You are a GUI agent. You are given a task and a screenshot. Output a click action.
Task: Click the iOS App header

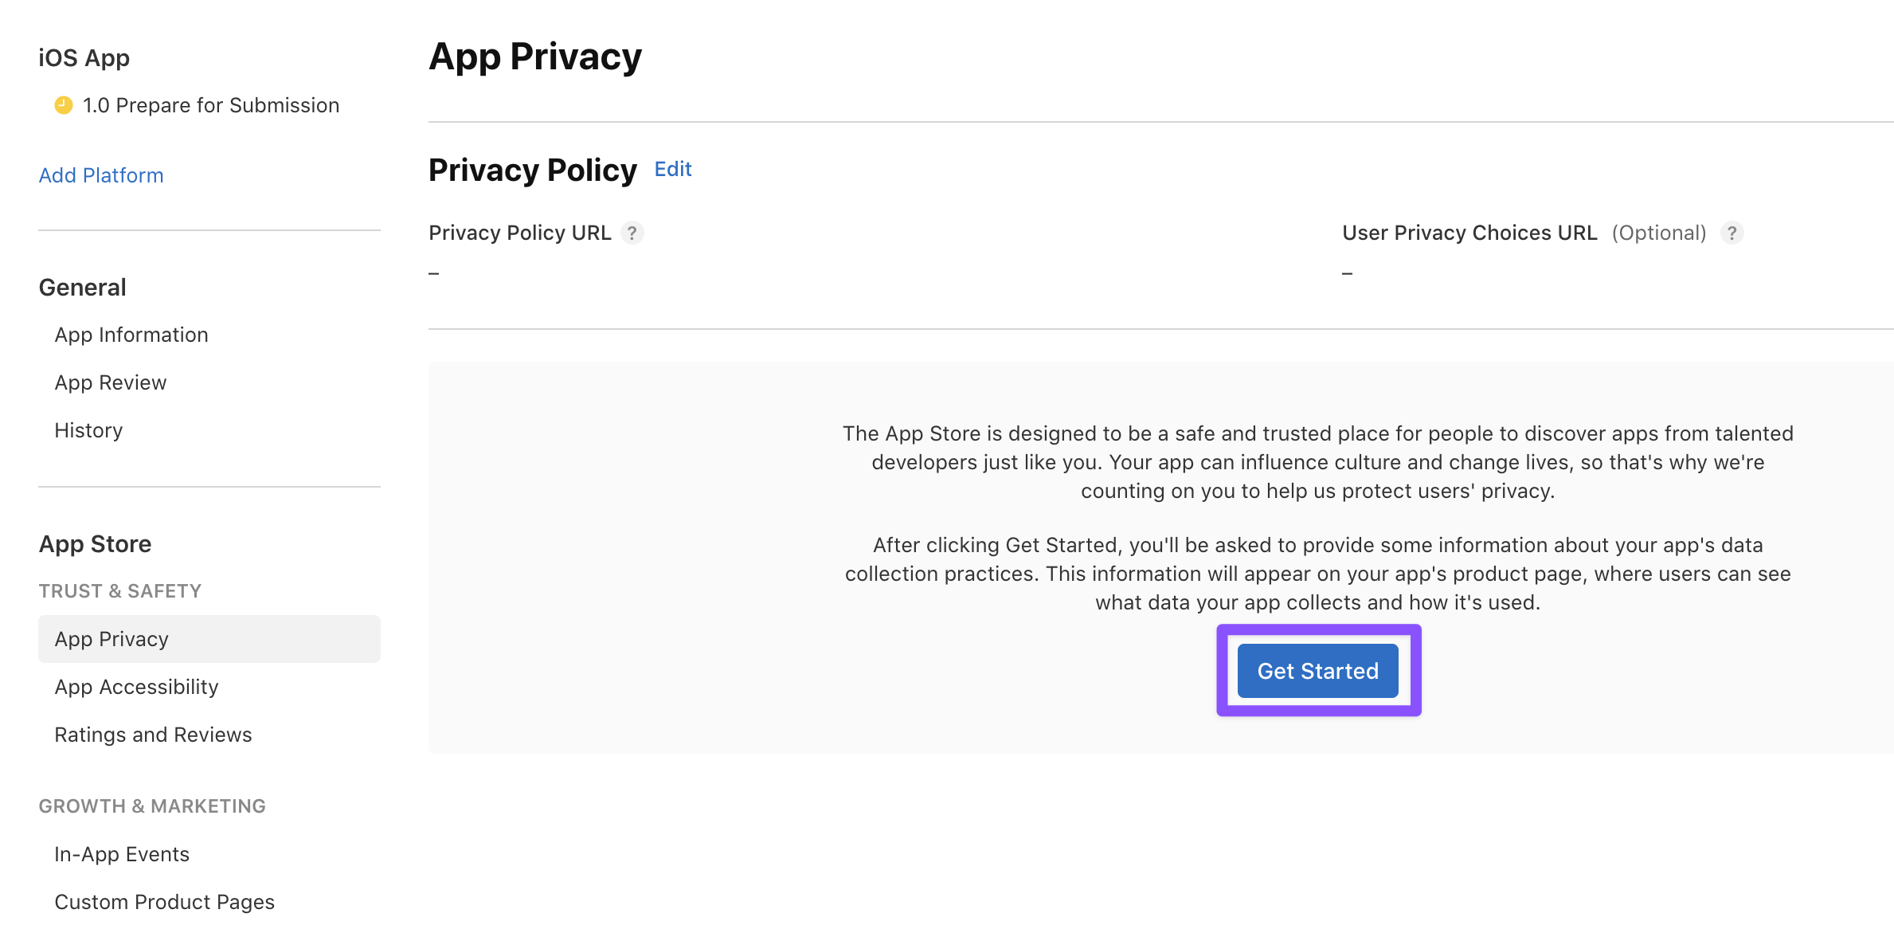pos(84,57)
